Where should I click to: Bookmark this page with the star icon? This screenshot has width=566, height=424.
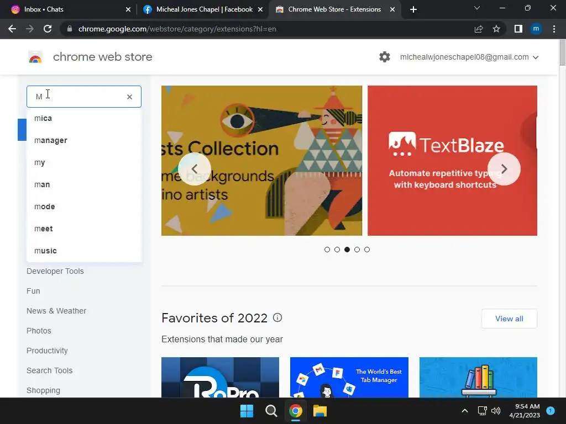496,29
